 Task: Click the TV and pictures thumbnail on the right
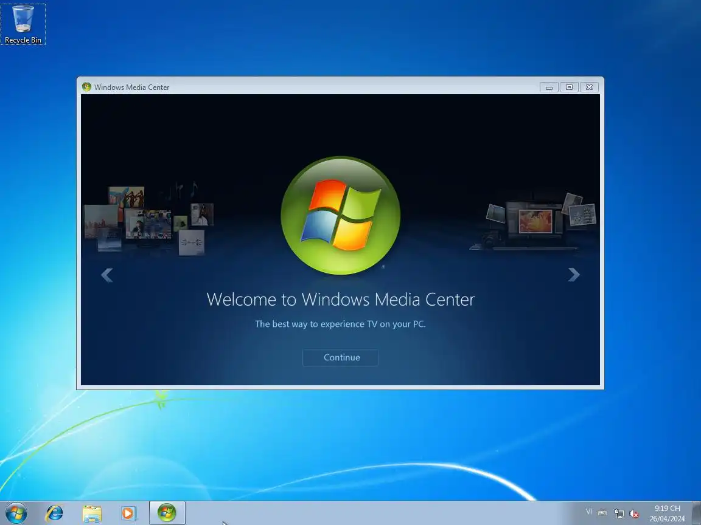533,221
